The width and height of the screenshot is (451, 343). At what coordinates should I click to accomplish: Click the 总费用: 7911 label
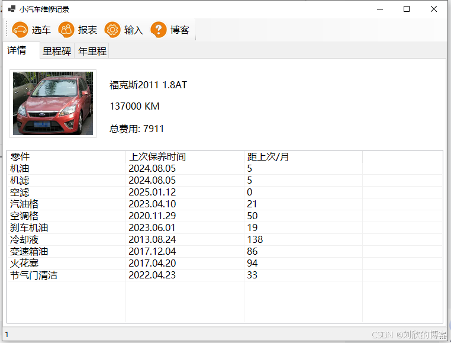coord(137,129)
